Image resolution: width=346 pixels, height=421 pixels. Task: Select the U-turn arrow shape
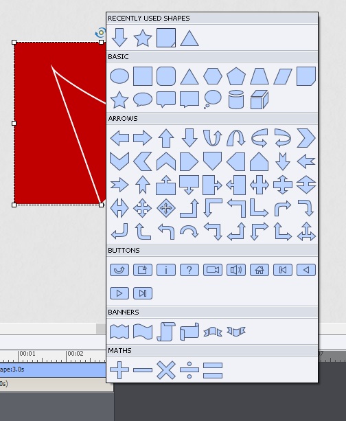(213, 138)
